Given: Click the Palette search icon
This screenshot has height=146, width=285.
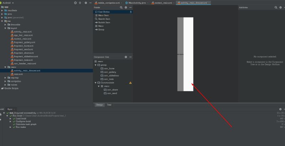Looking at the screenshot, I should (x=121, y=7).
